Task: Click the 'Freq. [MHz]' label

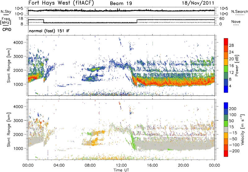Action: (6, 21)
